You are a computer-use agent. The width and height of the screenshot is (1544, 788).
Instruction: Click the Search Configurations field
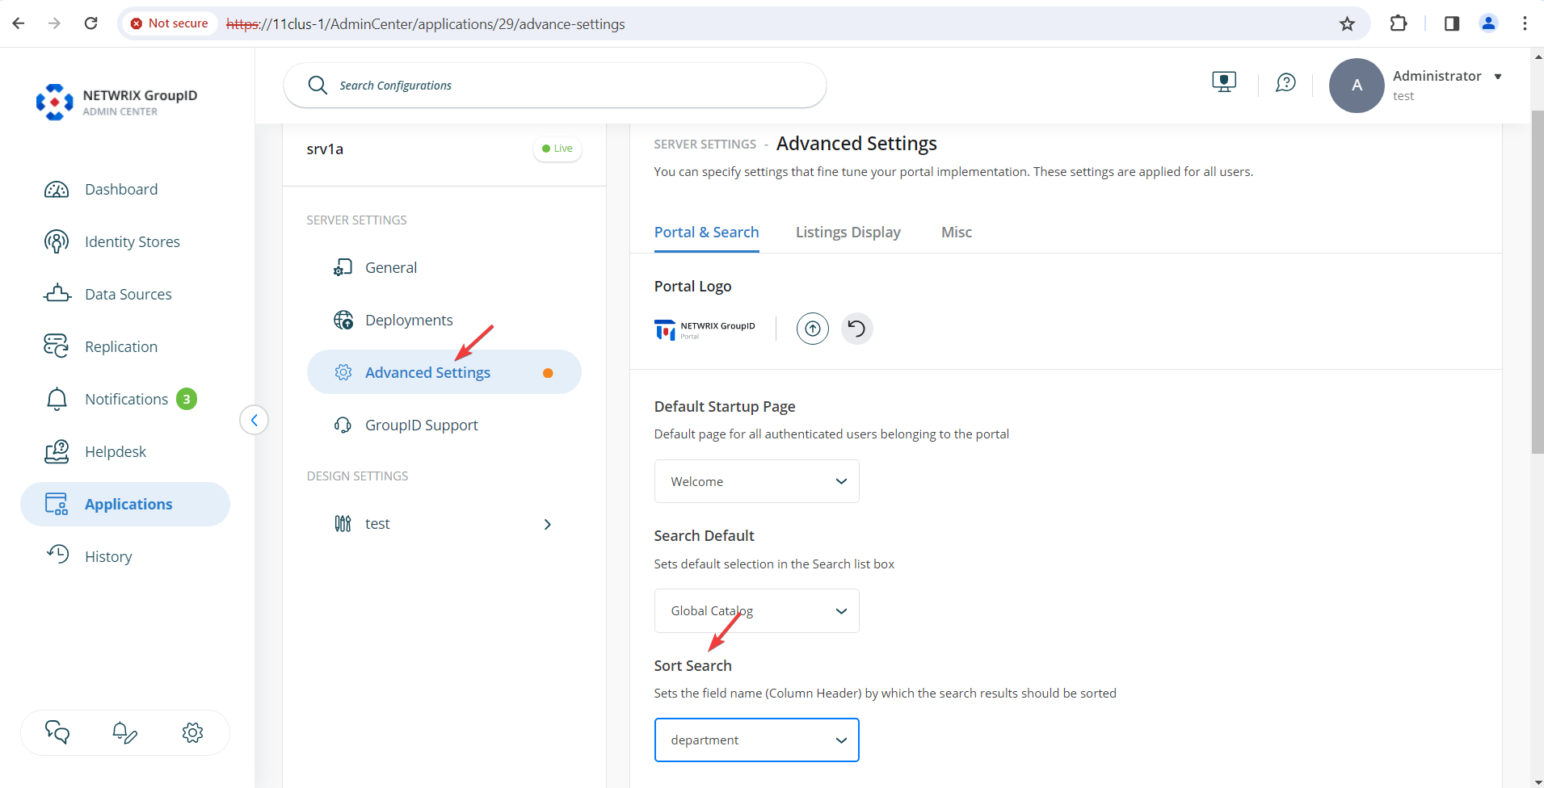553,85
